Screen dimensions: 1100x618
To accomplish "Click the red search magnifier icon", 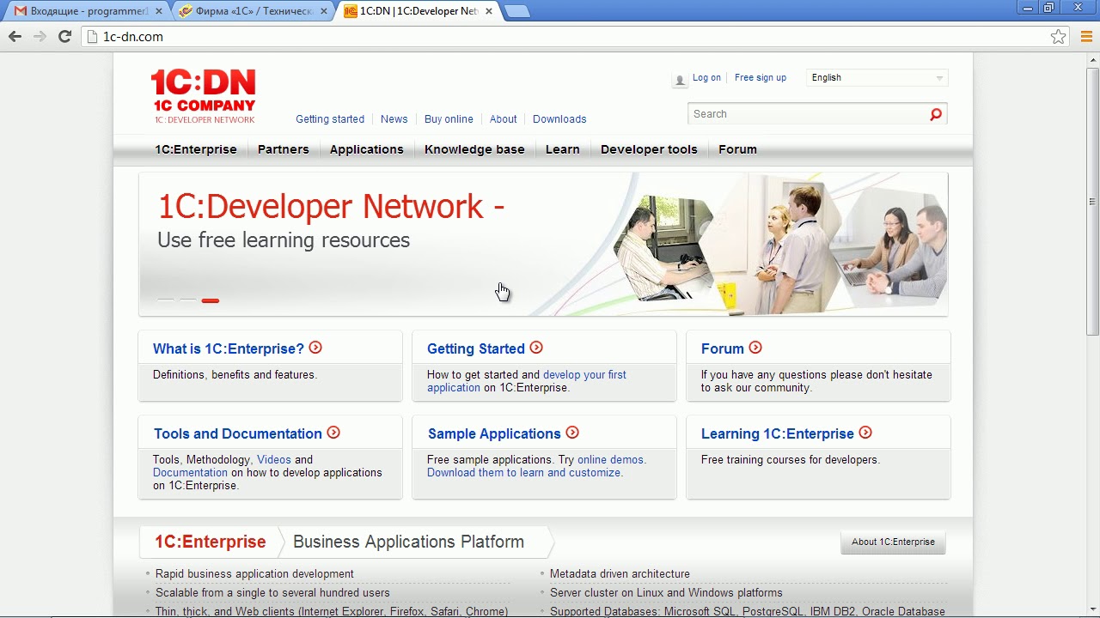I will pos(936,114).
